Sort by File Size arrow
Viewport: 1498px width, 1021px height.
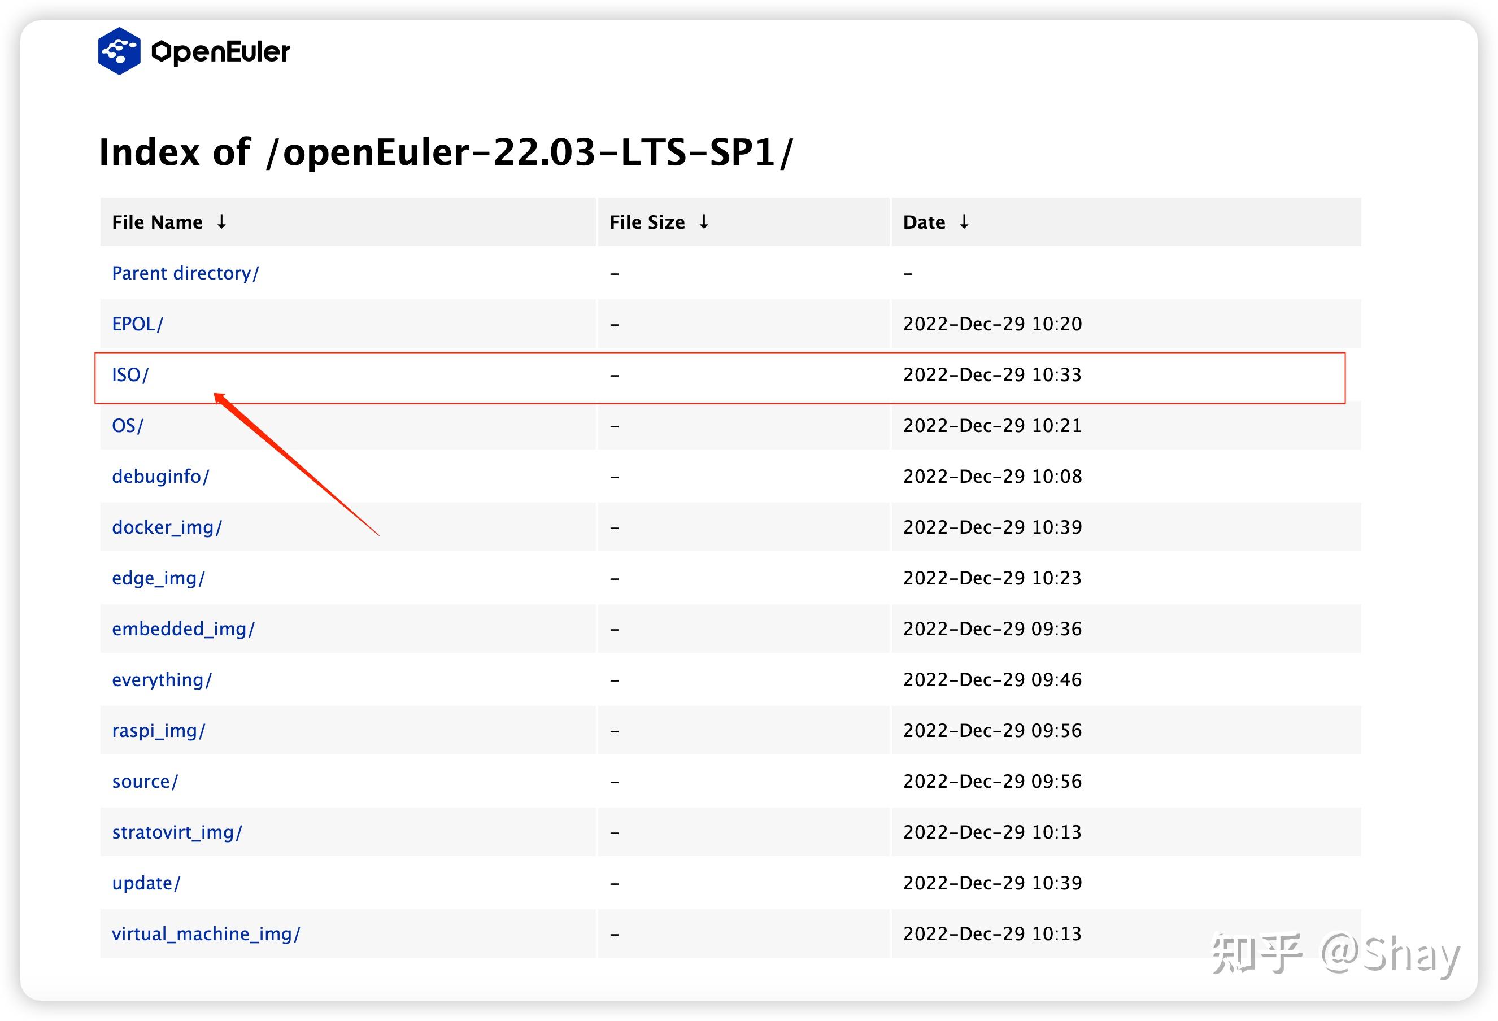[704, 222]
